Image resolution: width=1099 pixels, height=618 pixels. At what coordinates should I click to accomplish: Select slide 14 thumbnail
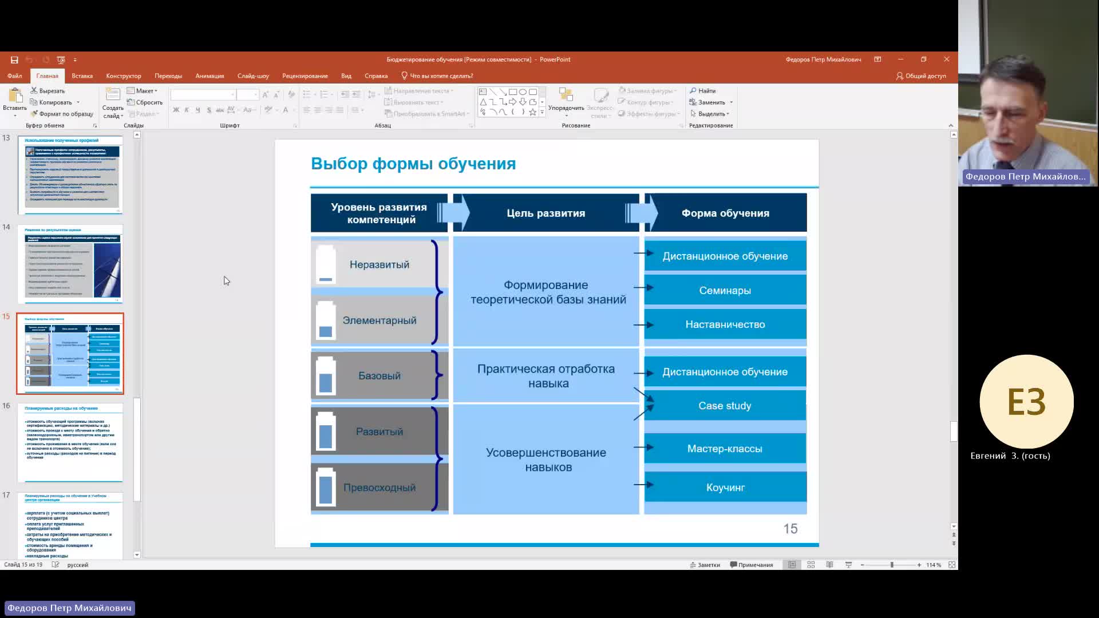coord(70,264)
